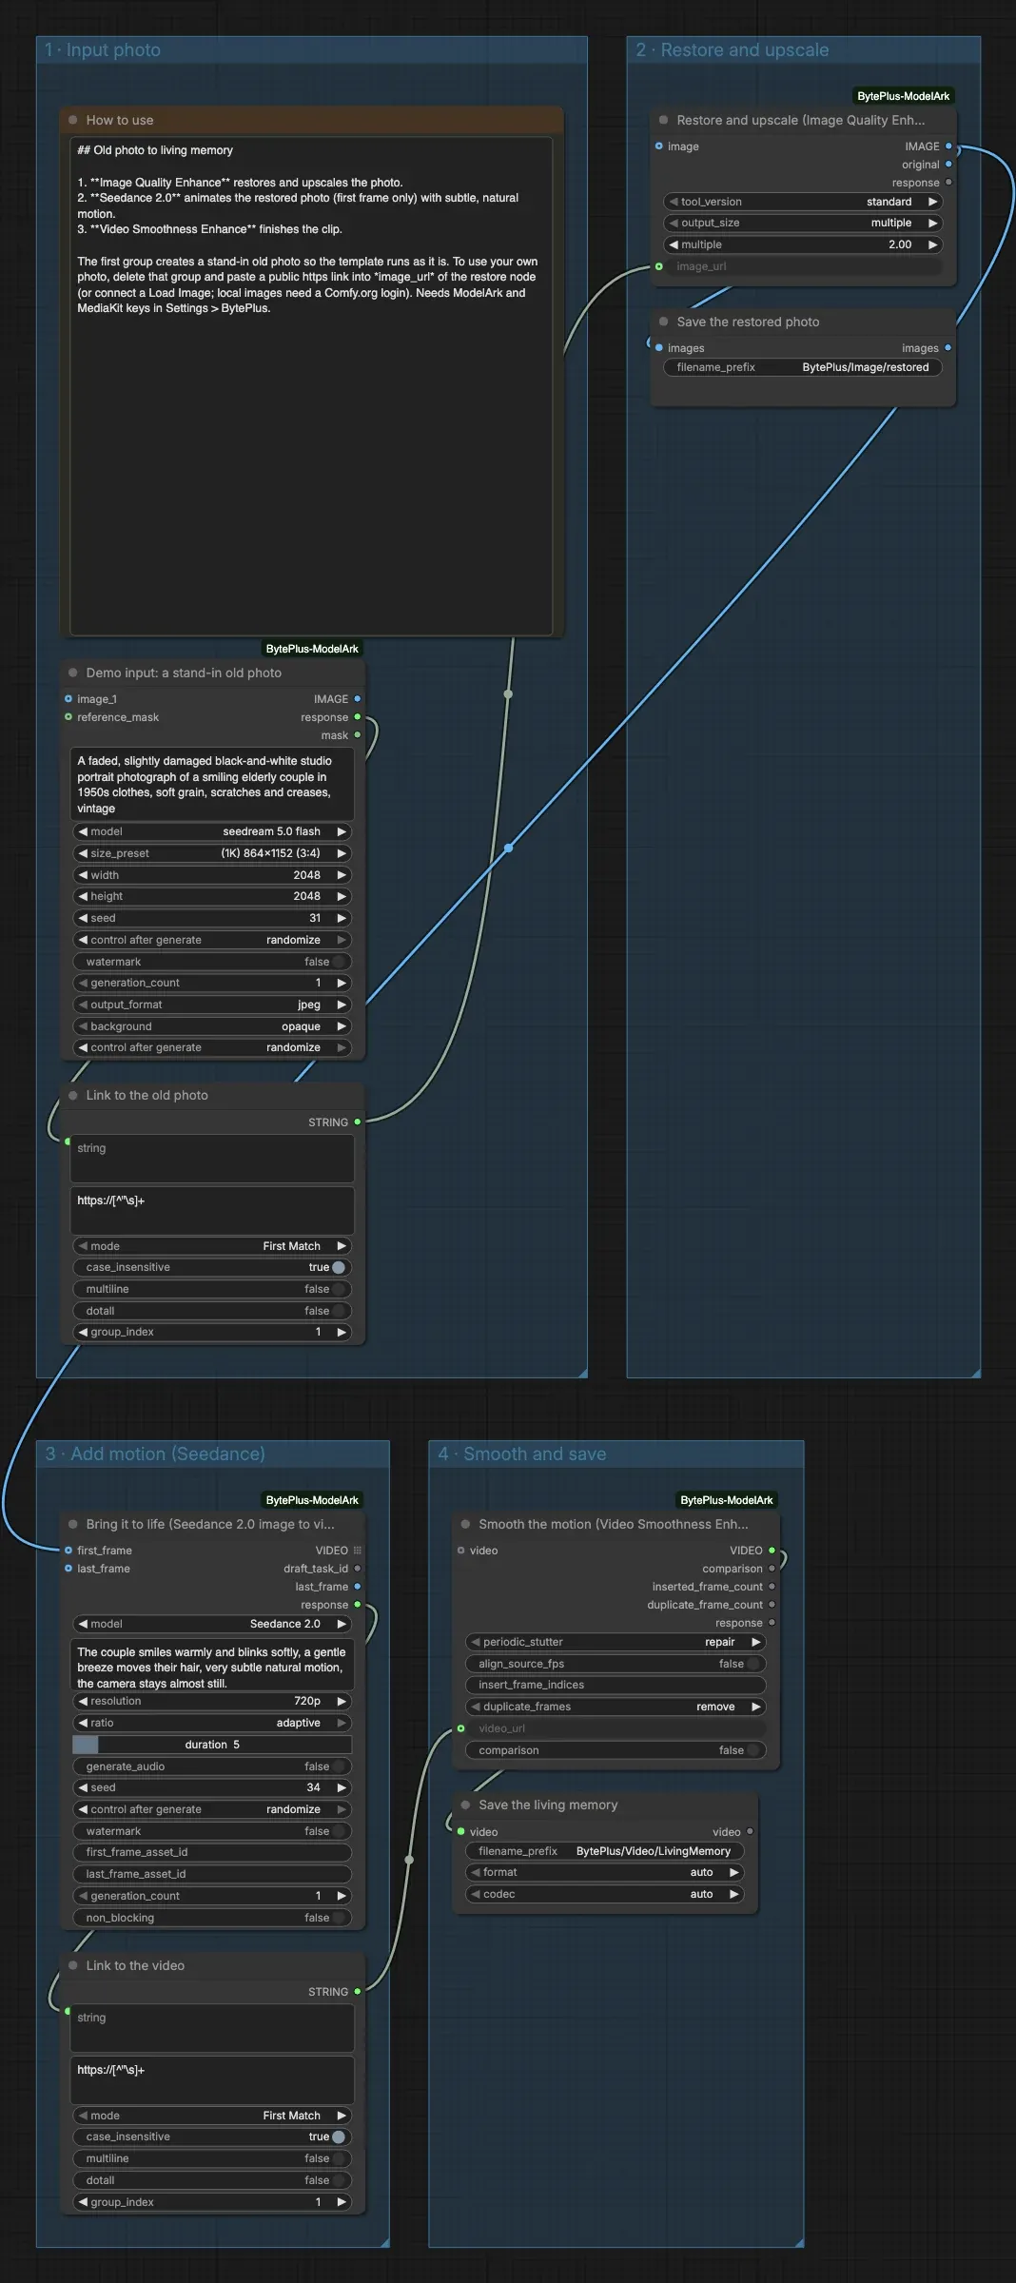This screenshot has height=2283, width=1016.
Task: Click the draft_task_id output port
Action: point(358,1569)
